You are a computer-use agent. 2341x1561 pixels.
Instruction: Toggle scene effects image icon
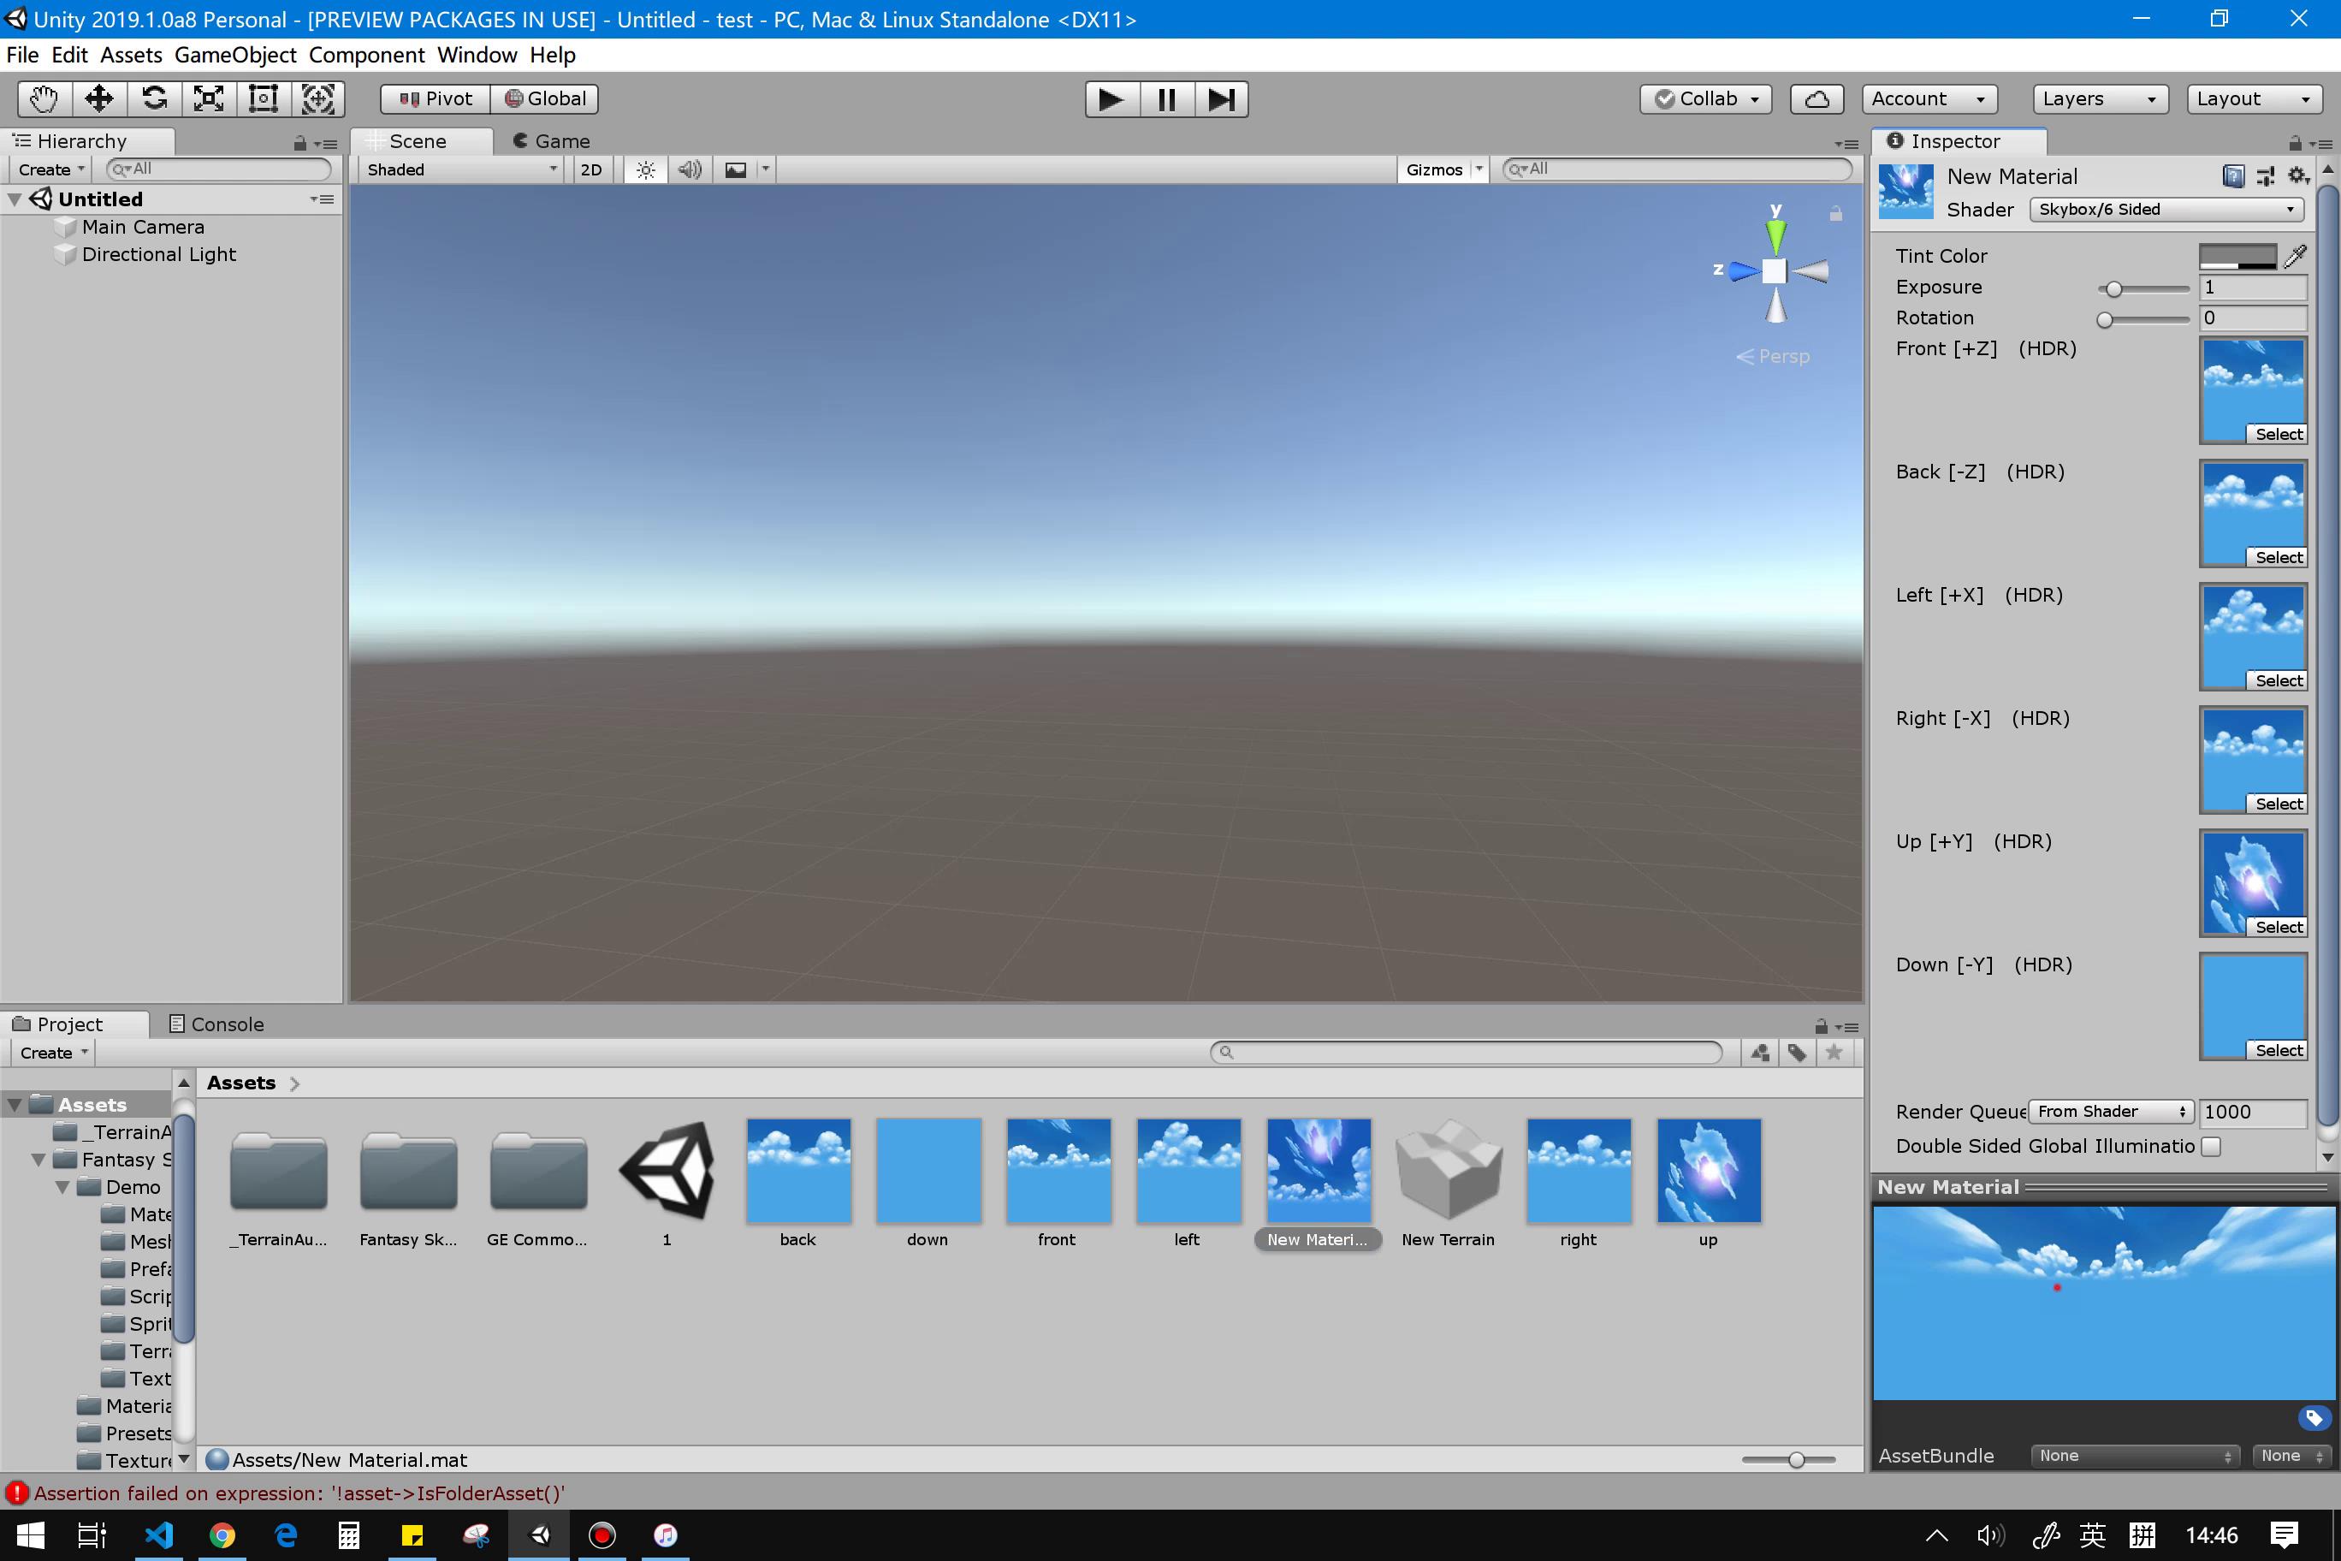736,169
